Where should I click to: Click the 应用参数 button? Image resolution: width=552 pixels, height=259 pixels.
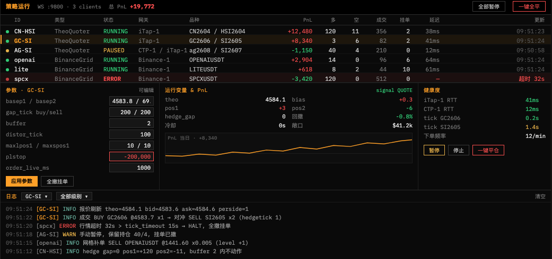(x=22, y=181)
